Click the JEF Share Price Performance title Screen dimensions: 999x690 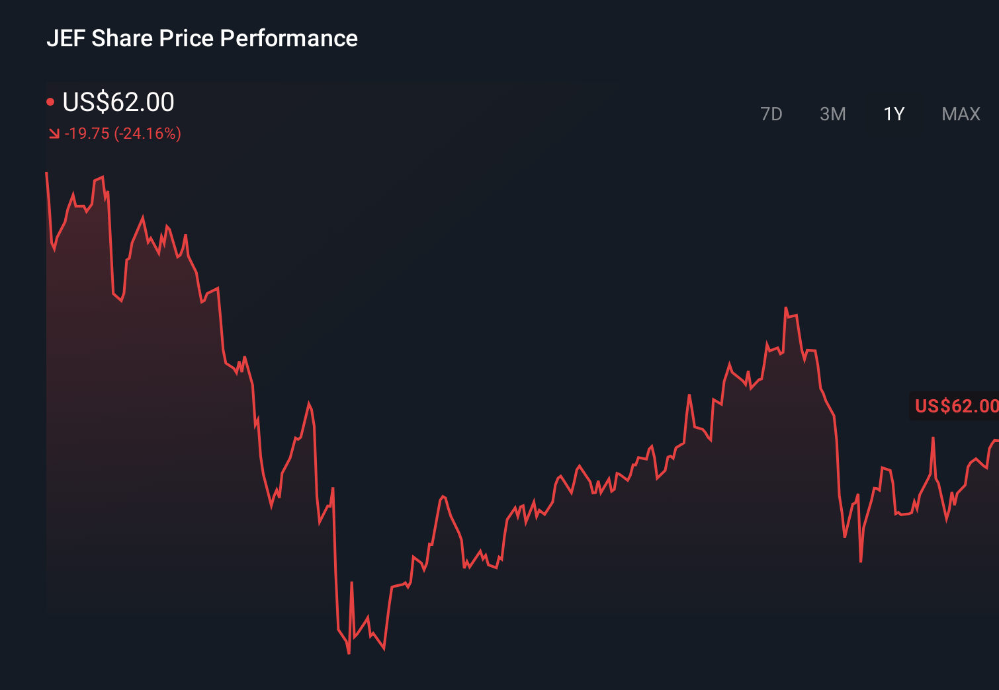202,38
